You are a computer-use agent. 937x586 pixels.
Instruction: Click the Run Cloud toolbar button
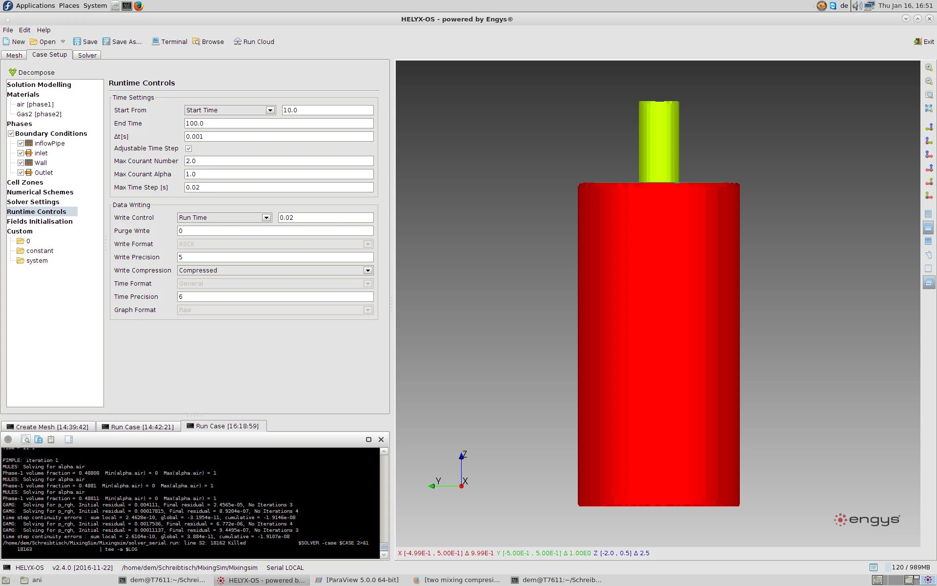point(254,42)
